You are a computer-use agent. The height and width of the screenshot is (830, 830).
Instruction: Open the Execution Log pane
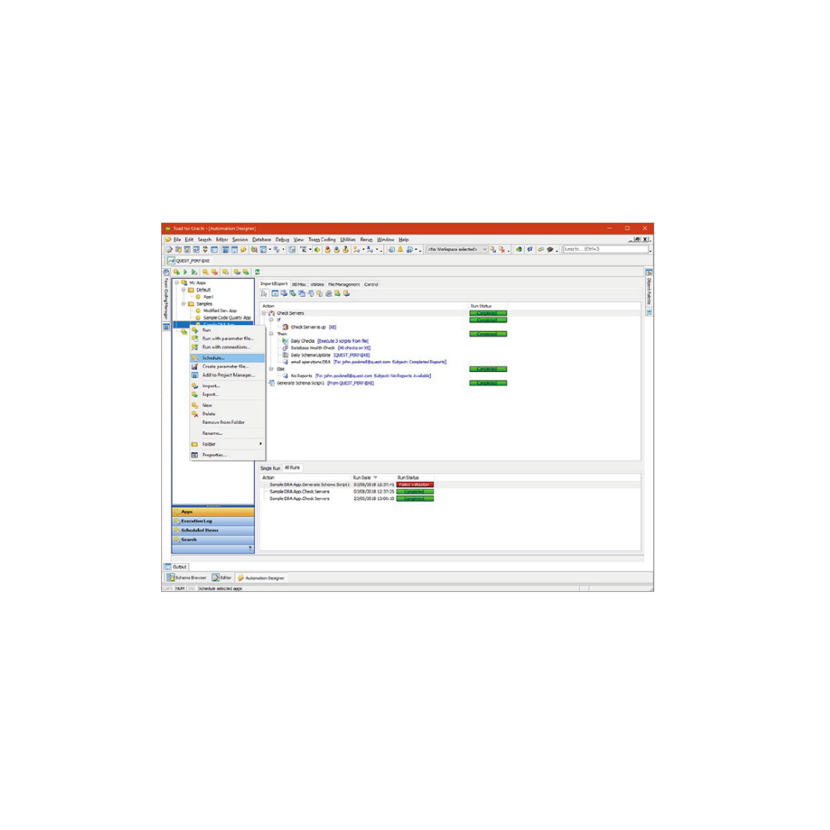click(x=213, y=521)
